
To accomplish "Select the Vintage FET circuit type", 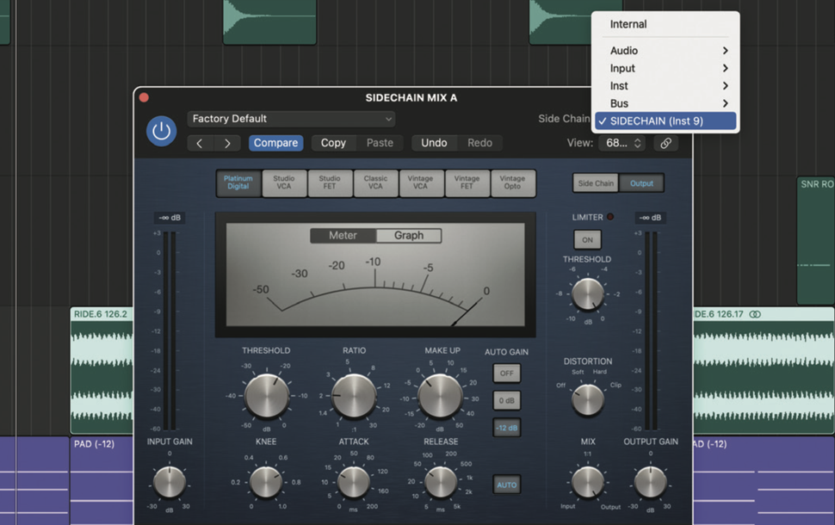I will [467, 182].
